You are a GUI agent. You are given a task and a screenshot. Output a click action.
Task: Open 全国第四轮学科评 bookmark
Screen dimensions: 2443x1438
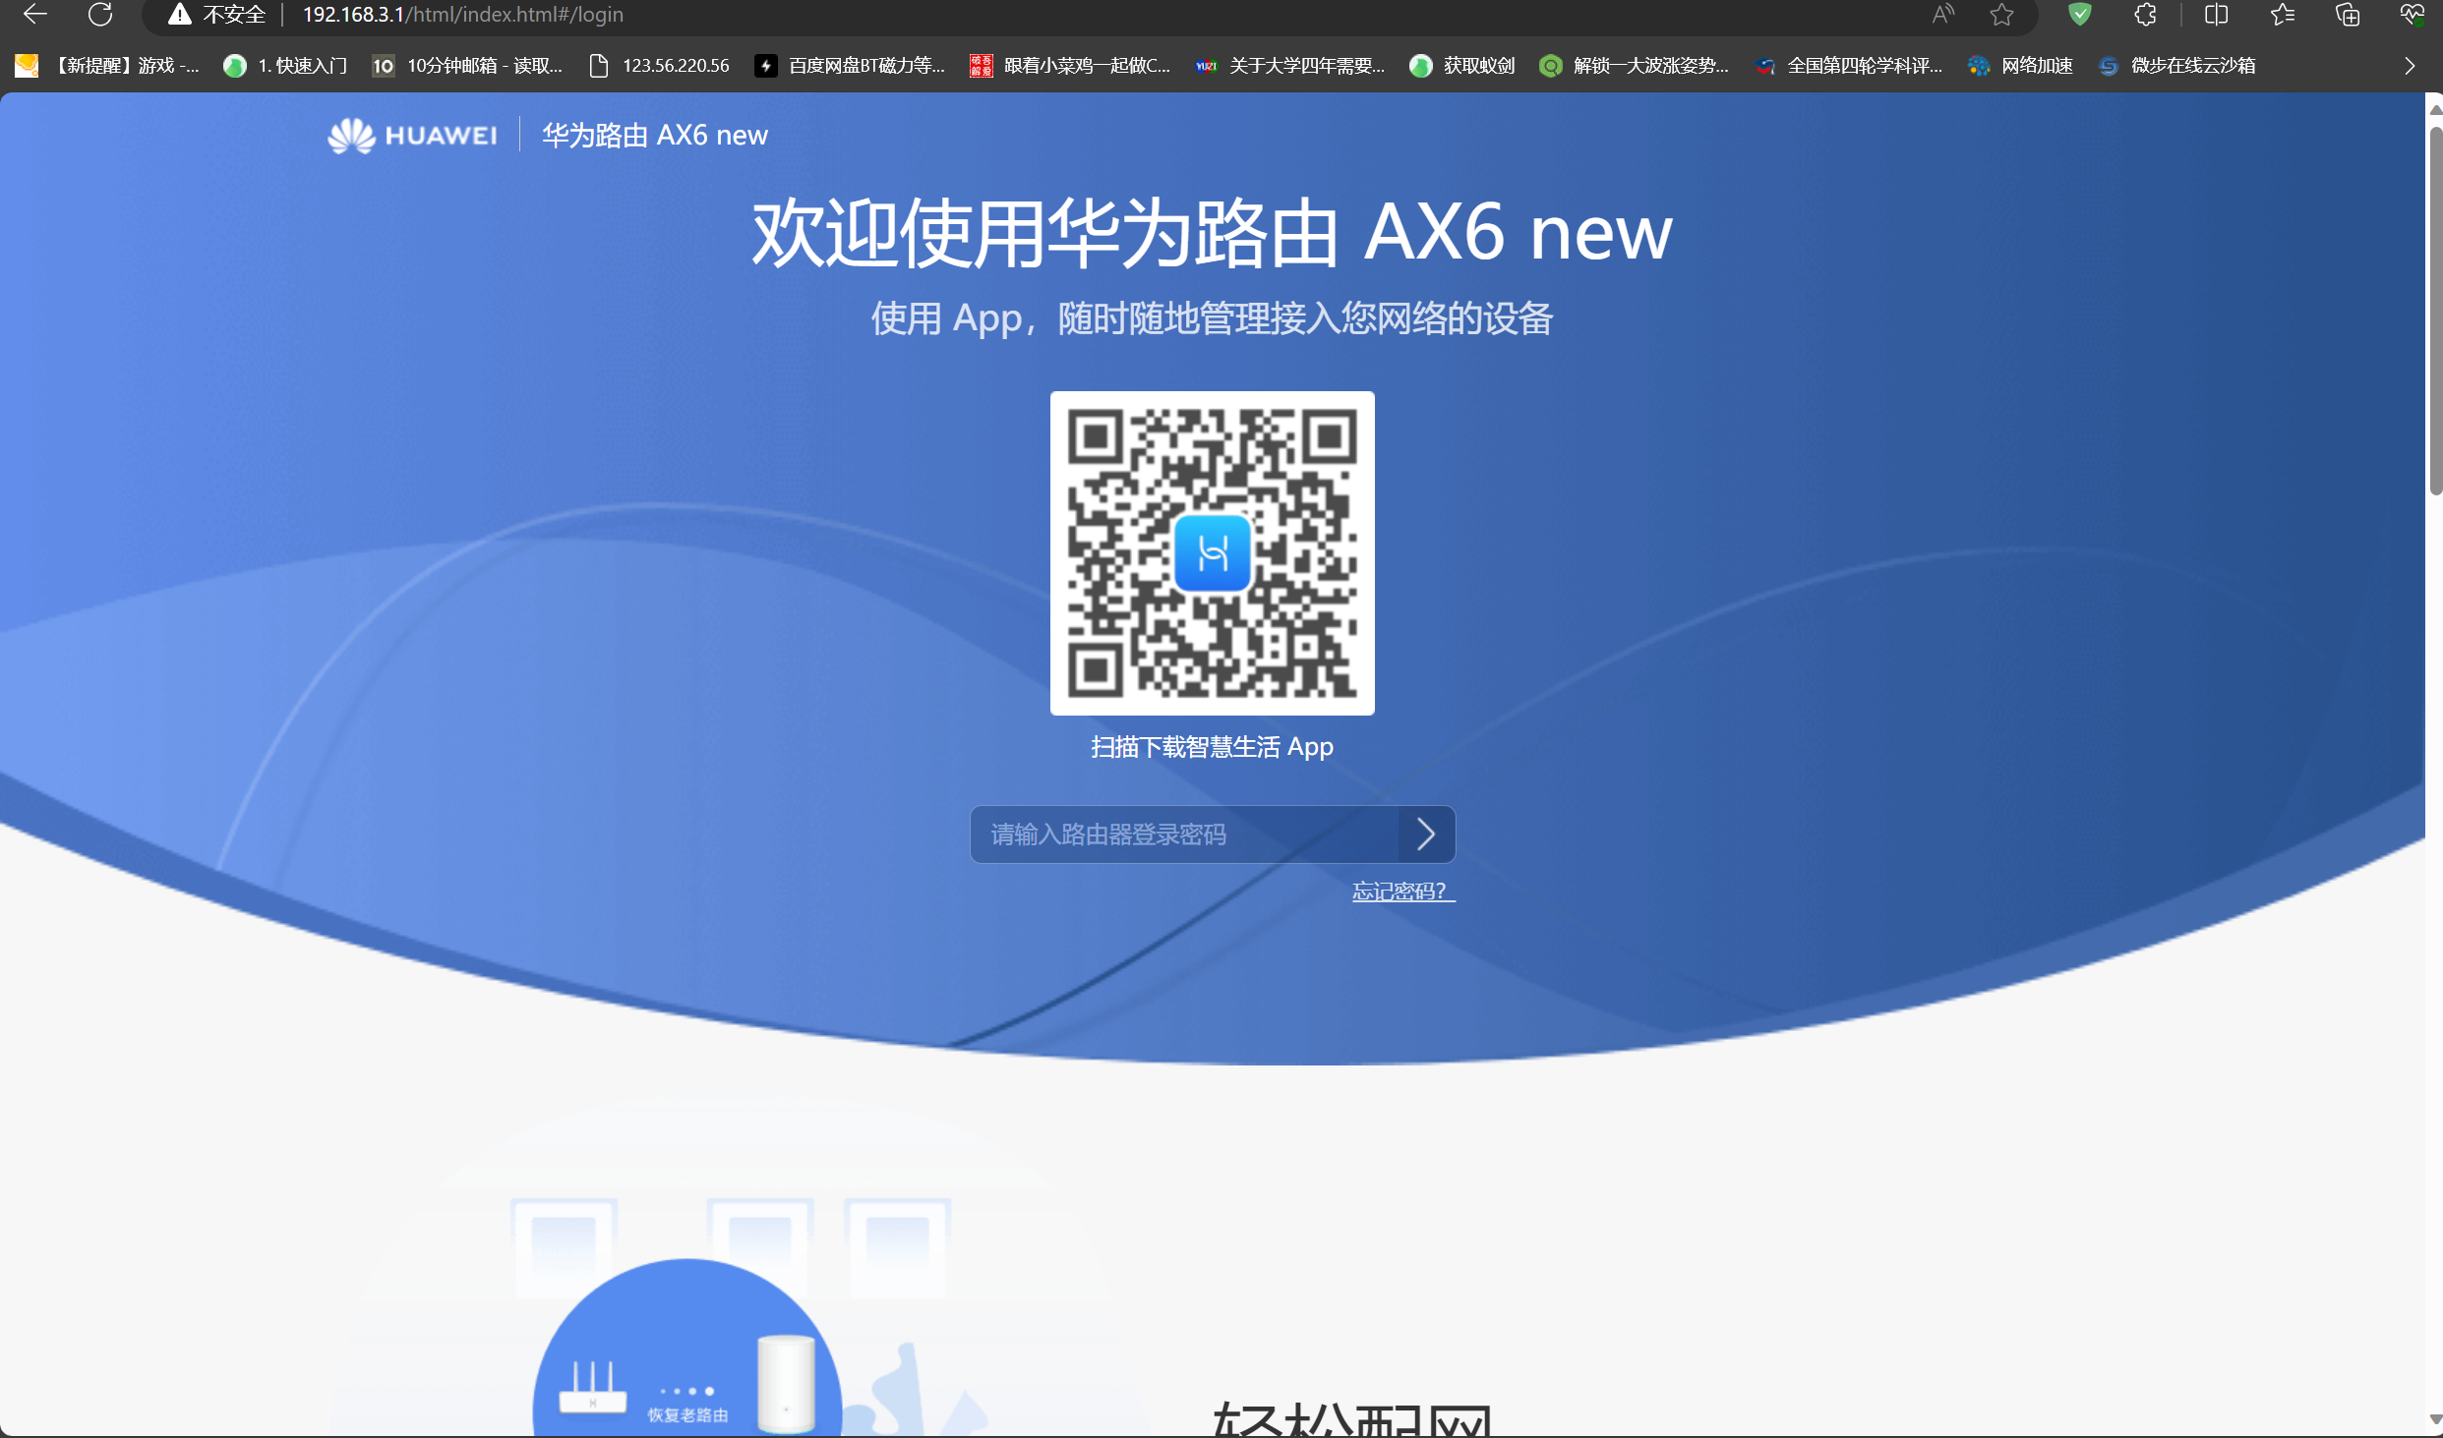coord(1849,66)
